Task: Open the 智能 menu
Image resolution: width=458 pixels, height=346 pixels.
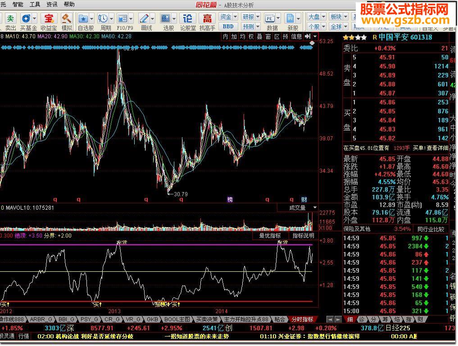Action: click(18, 4)
